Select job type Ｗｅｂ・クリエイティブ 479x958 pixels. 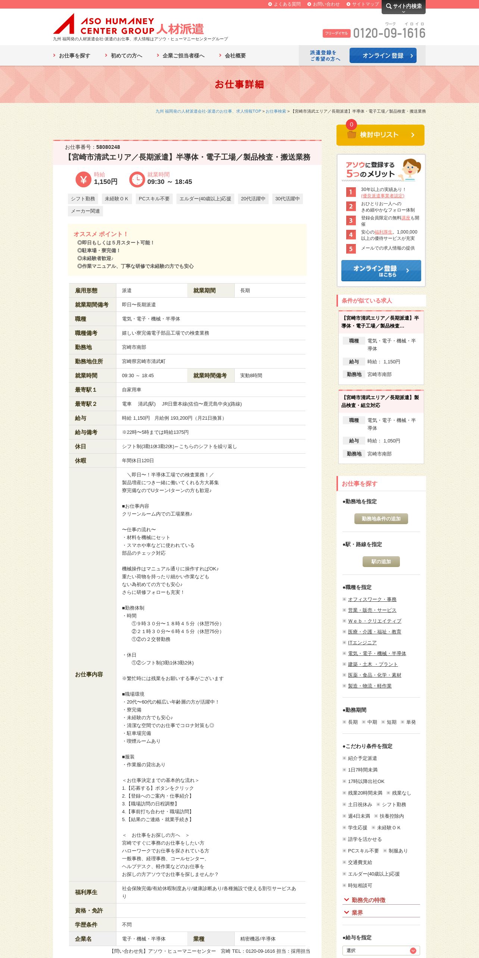tap(375, 621)
